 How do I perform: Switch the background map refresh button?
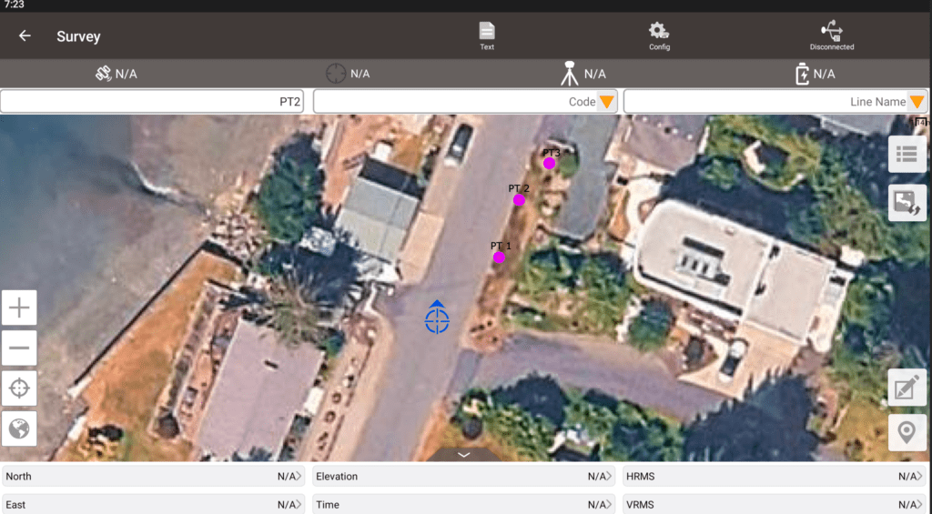click(907, 203)
